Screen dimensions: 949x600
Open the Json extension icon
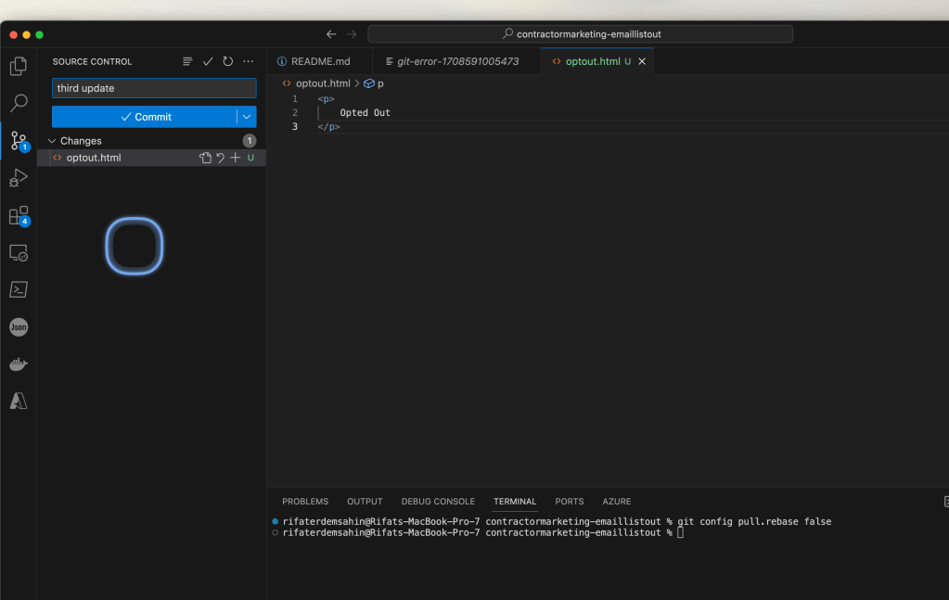(x=19, y=327)
